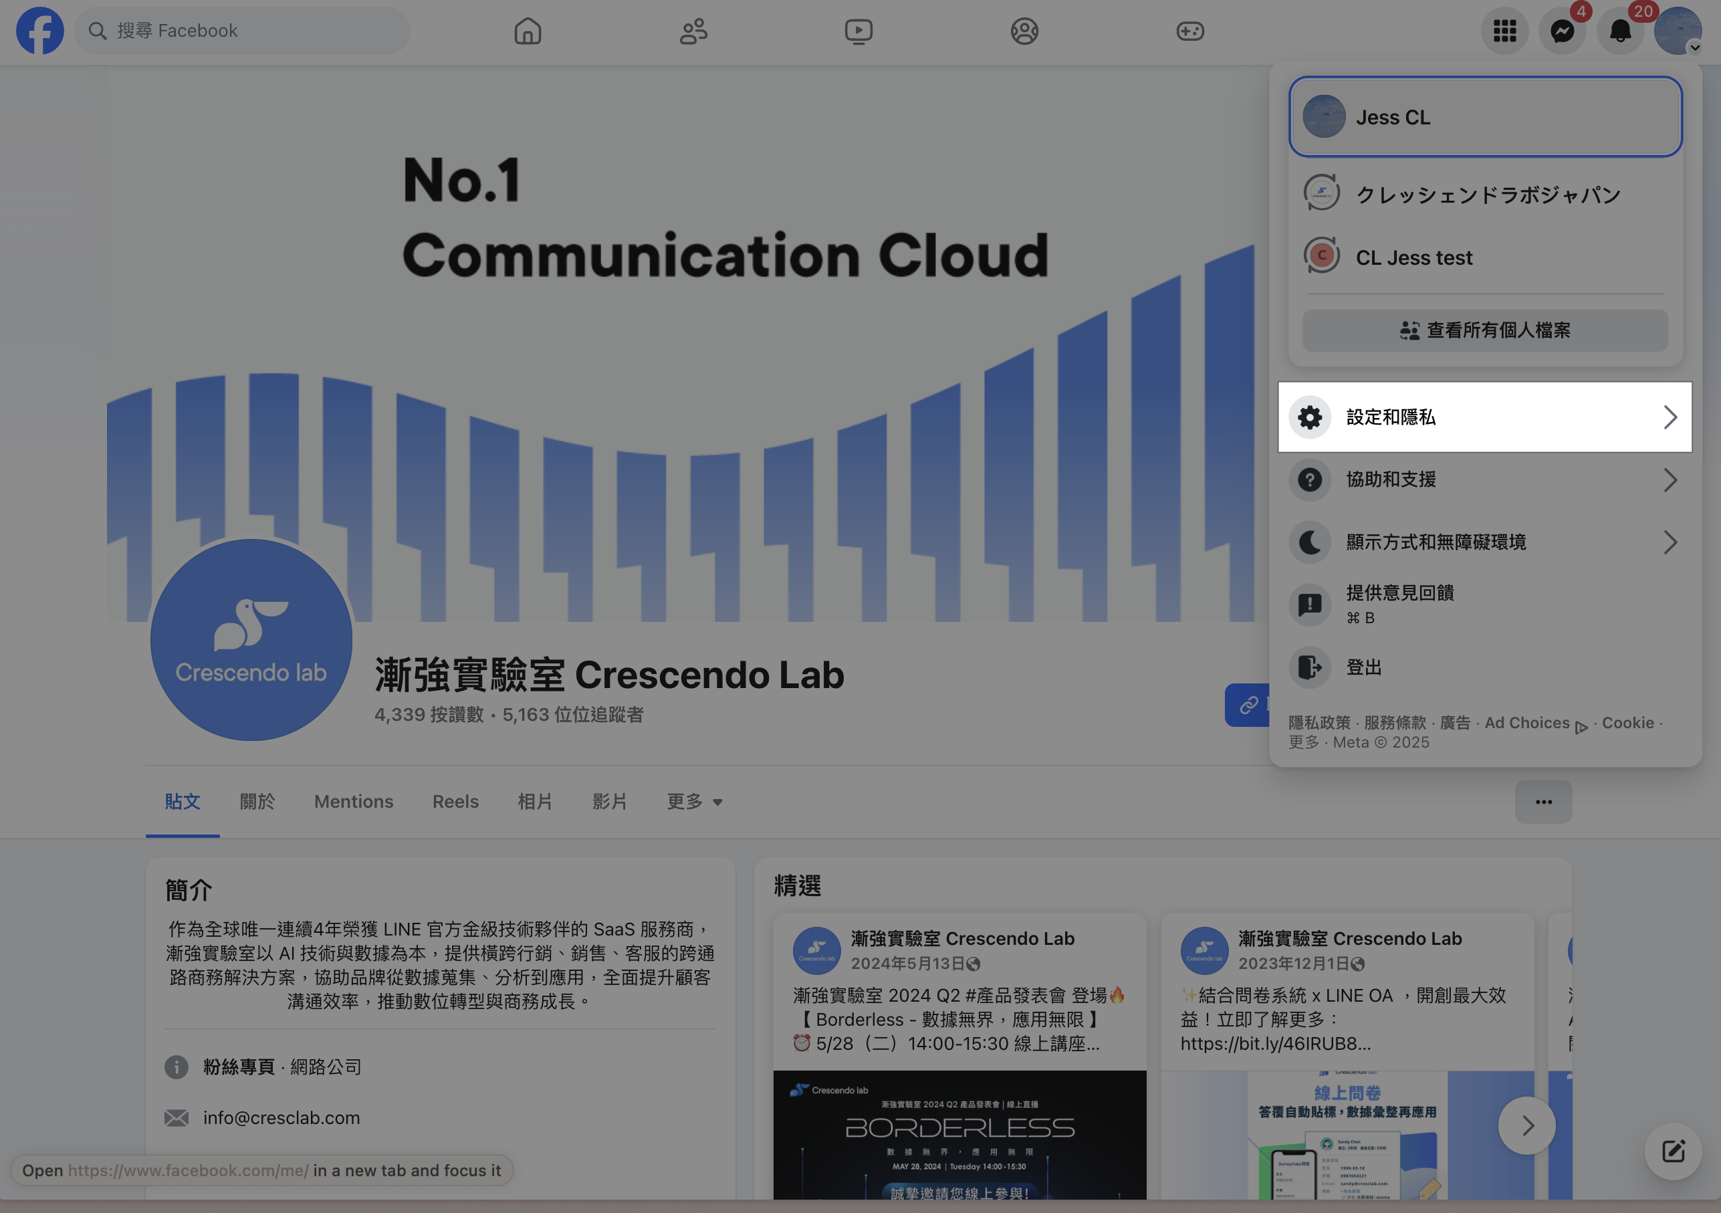Click the feedback exclamation icon
The width and height of the screenshot is (1721, 1213).
coord(1310,604)
